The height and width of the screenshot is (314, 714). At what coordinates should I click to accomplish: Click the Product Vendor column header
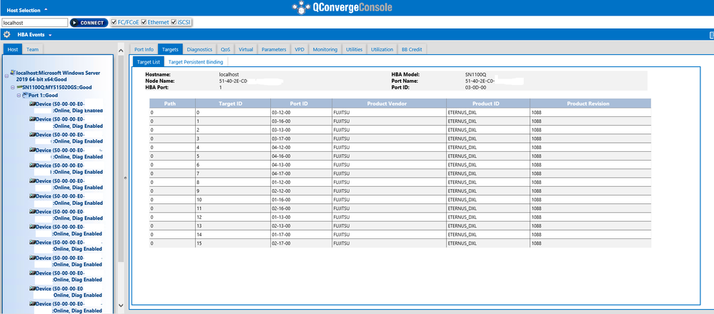tap(389, 103)
